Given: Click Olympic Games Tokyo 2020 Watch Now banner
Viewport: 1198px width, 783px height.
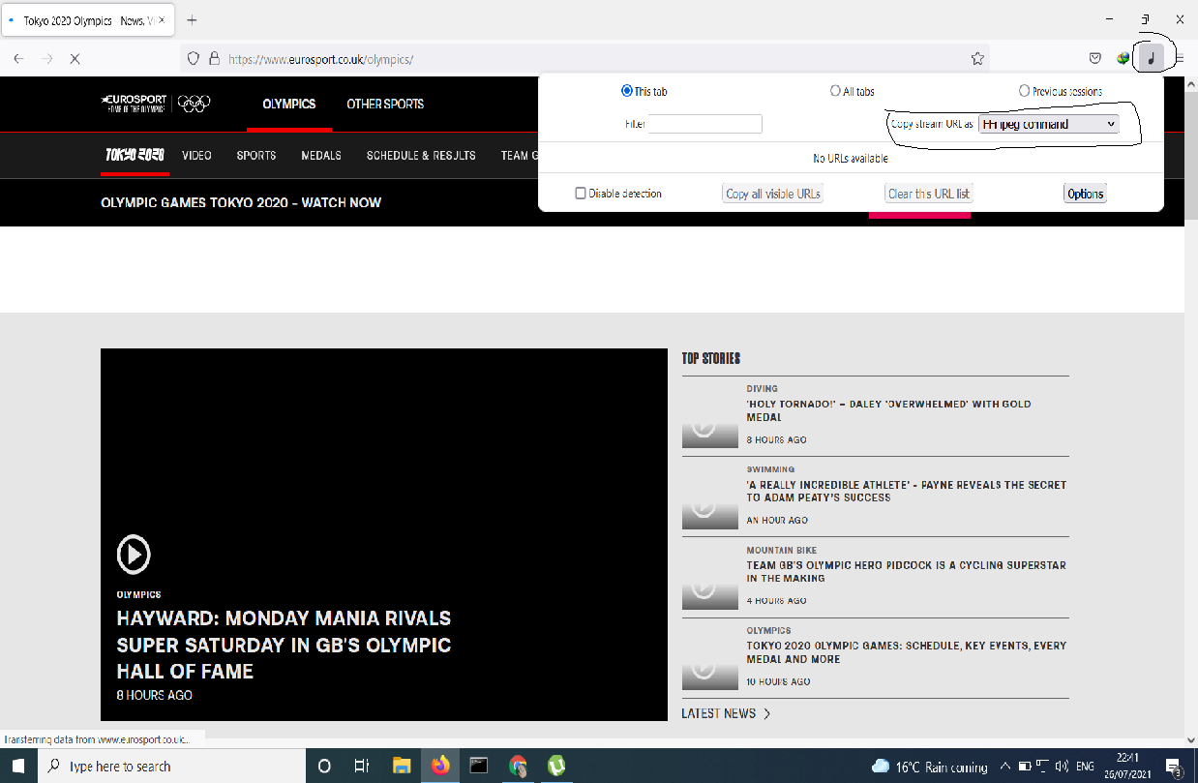Looking at the screenshot, I should pos(241,202).
